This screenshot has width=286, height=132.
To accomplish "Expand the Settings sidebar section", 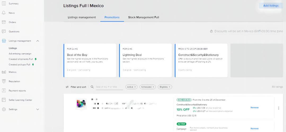I will (38, 109).
